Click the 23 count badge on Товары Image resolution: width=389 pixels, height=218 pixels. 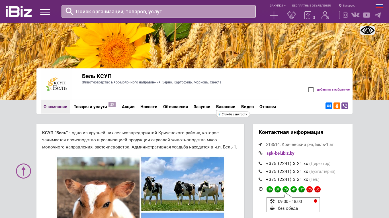pyautogui.click(x=112, y=104)
